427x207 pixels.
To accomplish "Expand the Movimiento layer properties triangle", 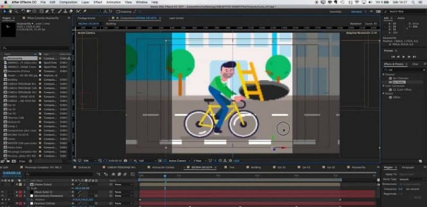I will [17, 195].
